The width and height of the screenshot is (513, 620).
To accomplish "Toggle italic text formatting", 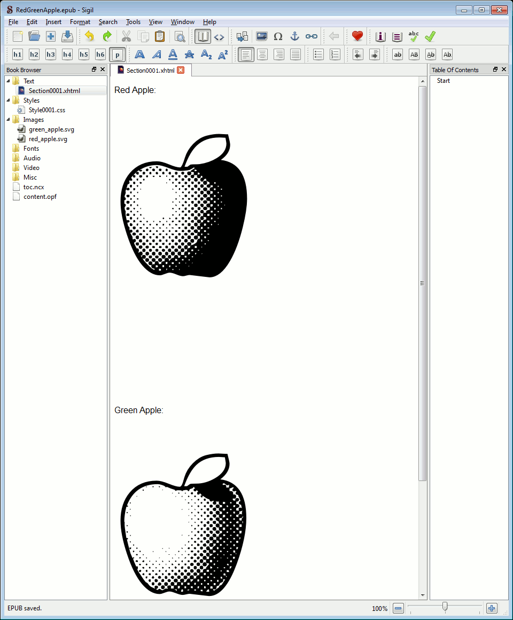I will (x=156, y=55).
